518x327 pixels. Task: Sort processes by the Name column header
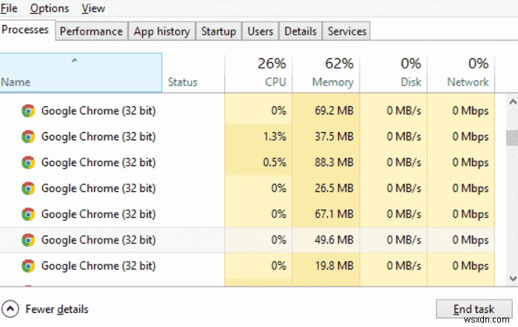(81, 72)
